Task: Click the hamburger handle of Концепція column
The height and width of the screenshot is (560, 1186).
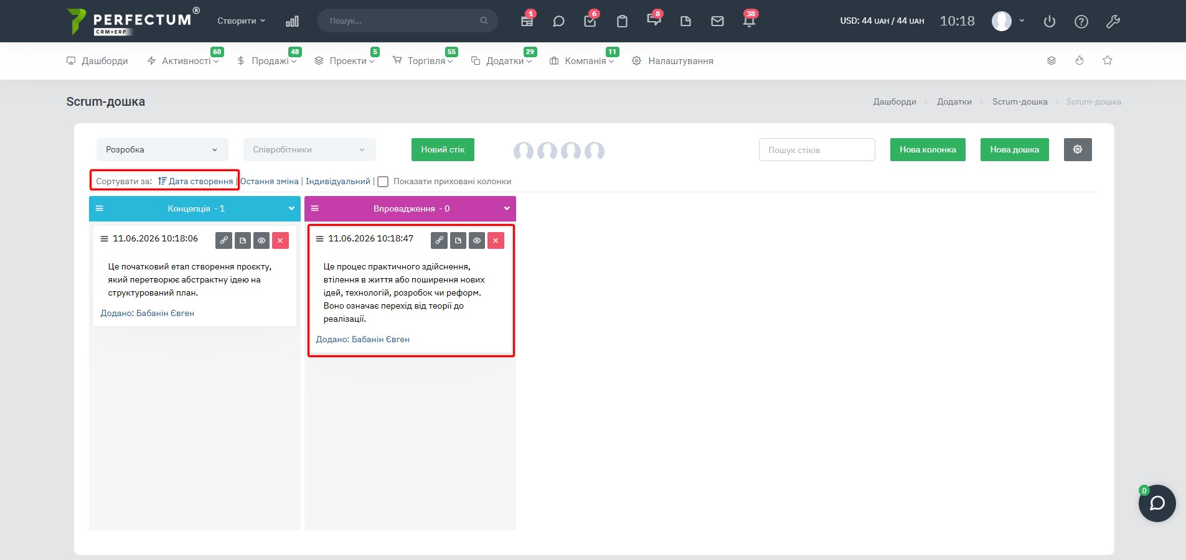Action: coord(100,208)
